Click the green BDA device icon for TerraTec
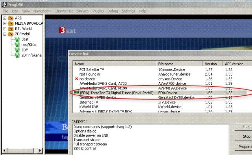Image resolution: width=252 pixels, height=155 pixels. coord(76,92)
